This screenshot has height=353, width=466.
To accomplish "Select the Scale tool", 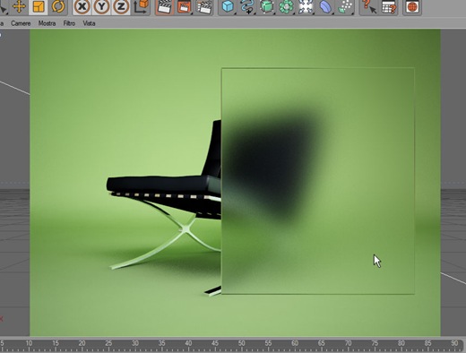I will [x=39, y=6].
